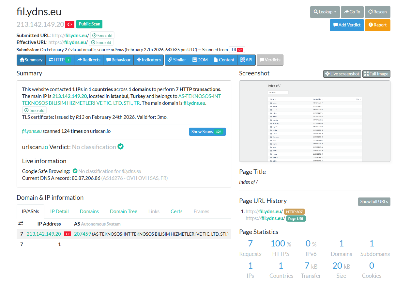Click the orange Report button

tap(377, 25)
